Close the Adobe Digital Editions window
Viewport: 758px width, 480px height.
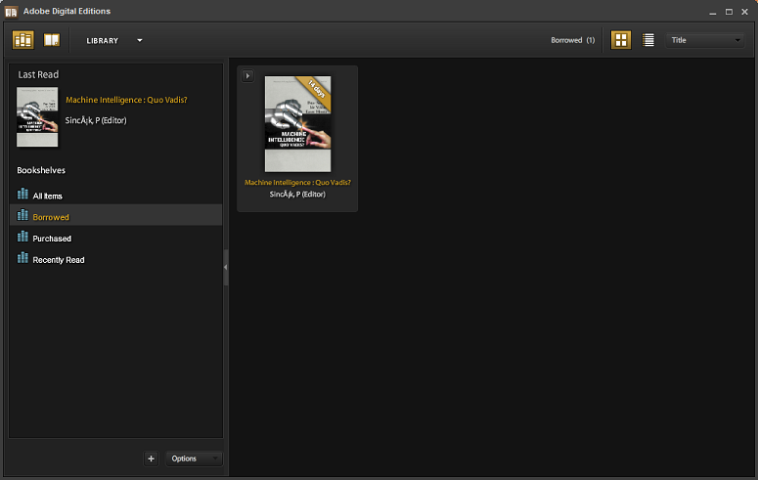[744, 12]
